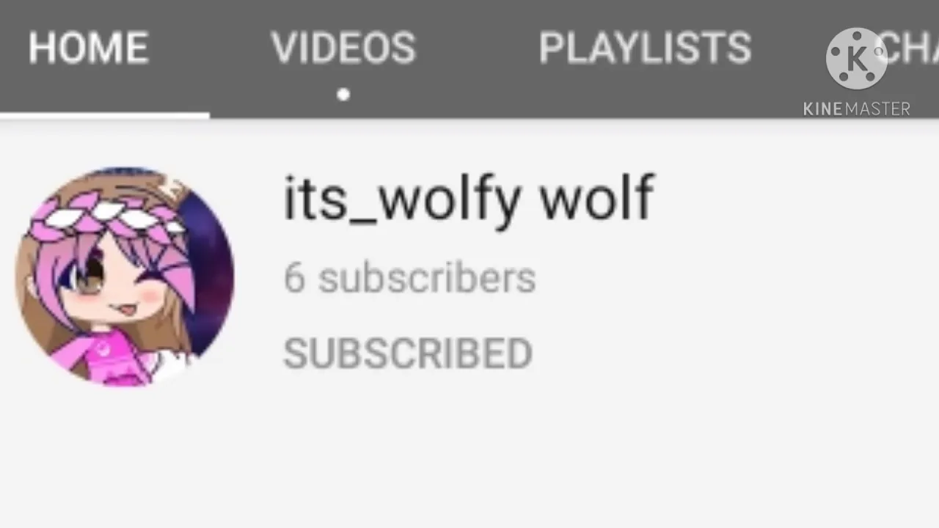Click the KINEMASTER watermark text
939x528 pixels.
856,109
